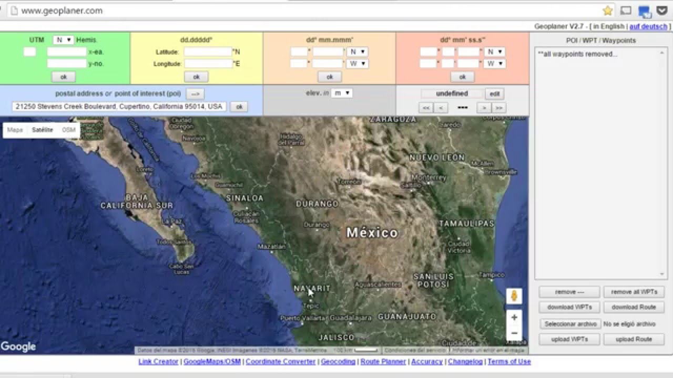673x378 pixels.
Task: Open the Coordinate Converter link
Action: (x=281, y=362)
